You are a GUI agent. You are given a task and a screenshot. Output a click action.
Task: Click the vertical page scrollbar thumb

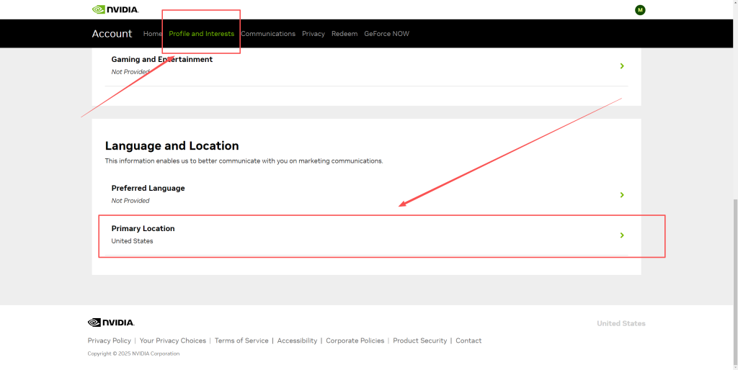733,281
